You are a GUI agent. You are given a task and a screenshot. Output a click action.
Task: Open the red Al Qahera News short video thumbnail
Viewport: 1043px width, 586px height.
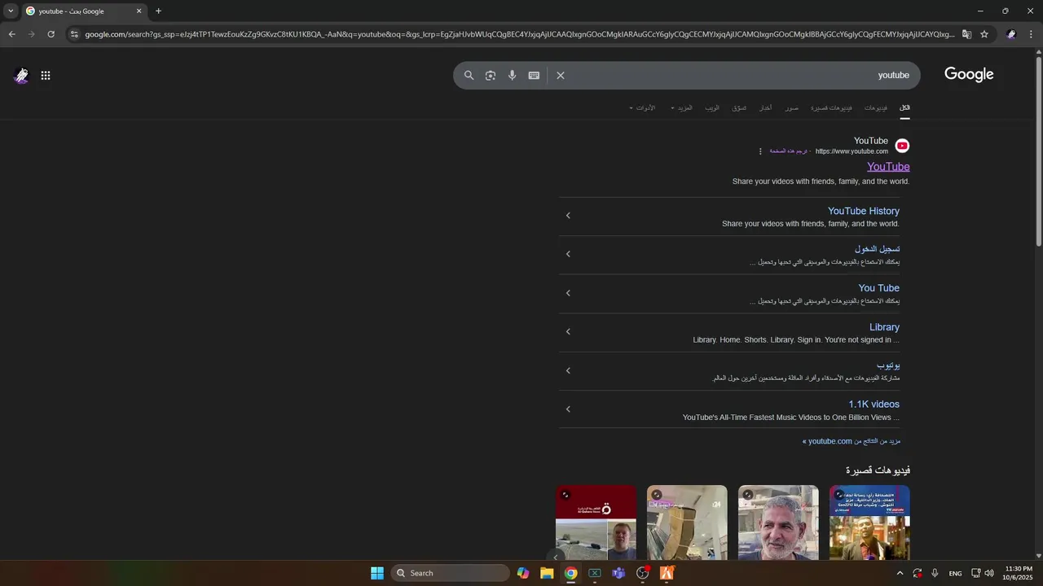pyautogui.click(x=596, y=523)
